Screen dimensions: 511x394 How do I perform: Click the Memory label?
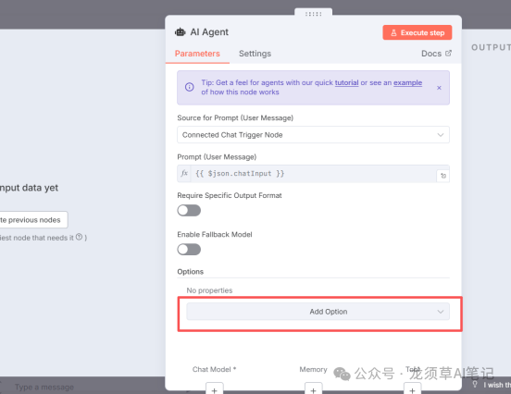point(313,369)
